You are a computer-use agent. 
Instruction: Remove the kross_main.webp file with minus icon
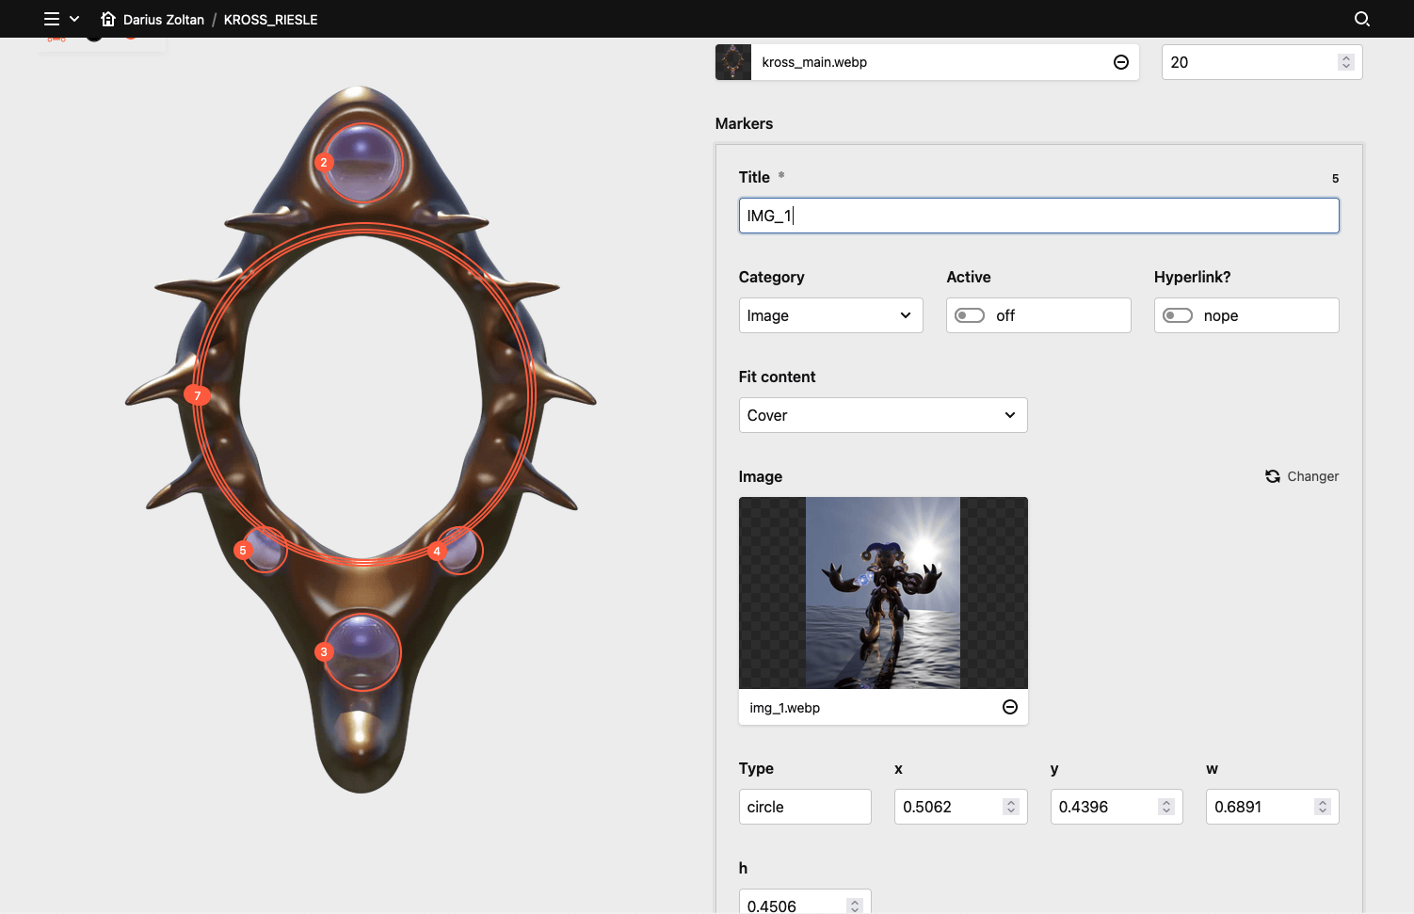pyautogui.click(x=1121, y=62)
